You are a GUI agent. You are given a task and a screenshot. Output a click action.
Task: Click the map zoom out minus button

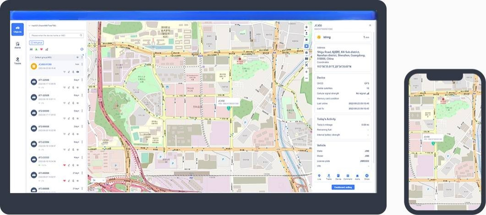click(x=306, y=78)
